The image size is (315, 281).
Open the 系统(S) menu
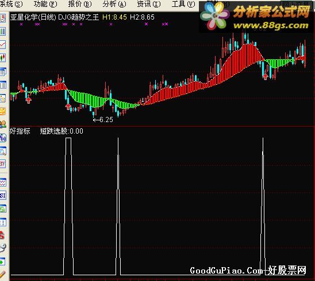point(11,4)
